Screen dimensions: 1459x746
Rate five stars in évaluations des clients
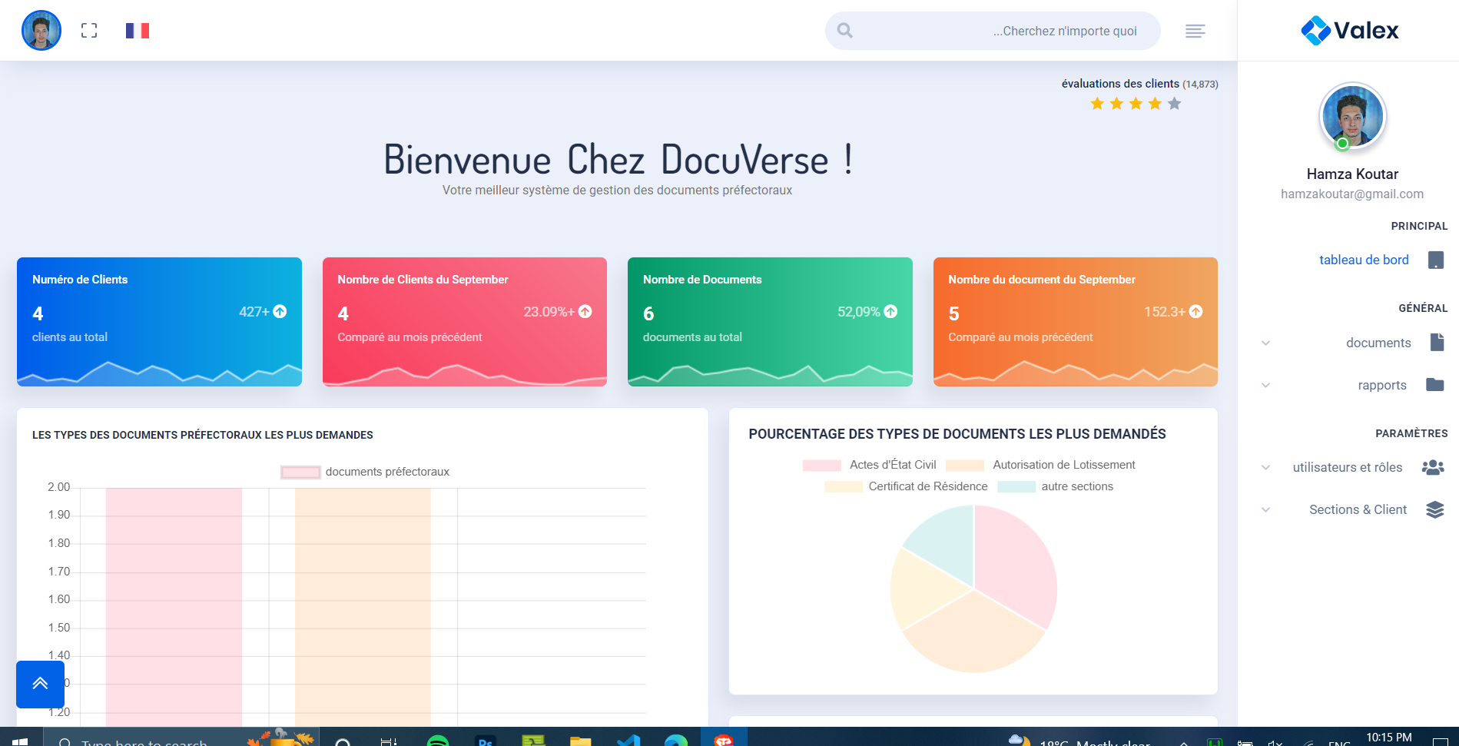1173,103
